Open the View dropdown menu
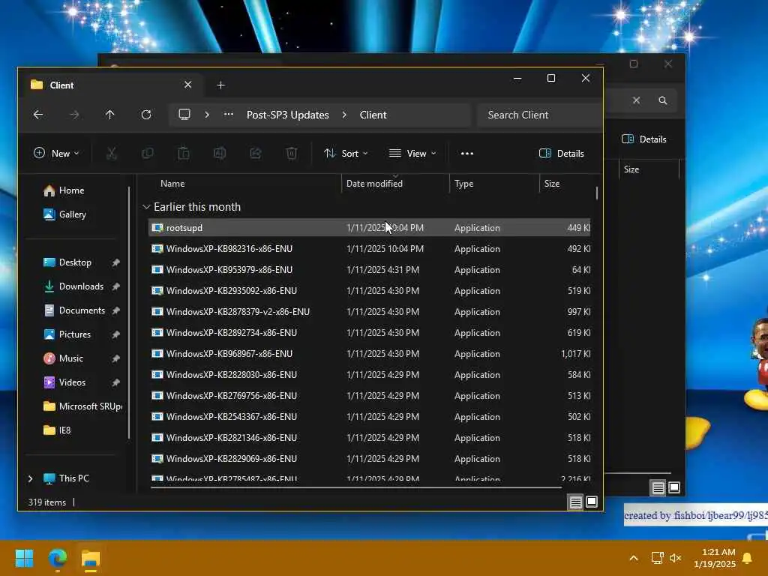 point(412,153)
